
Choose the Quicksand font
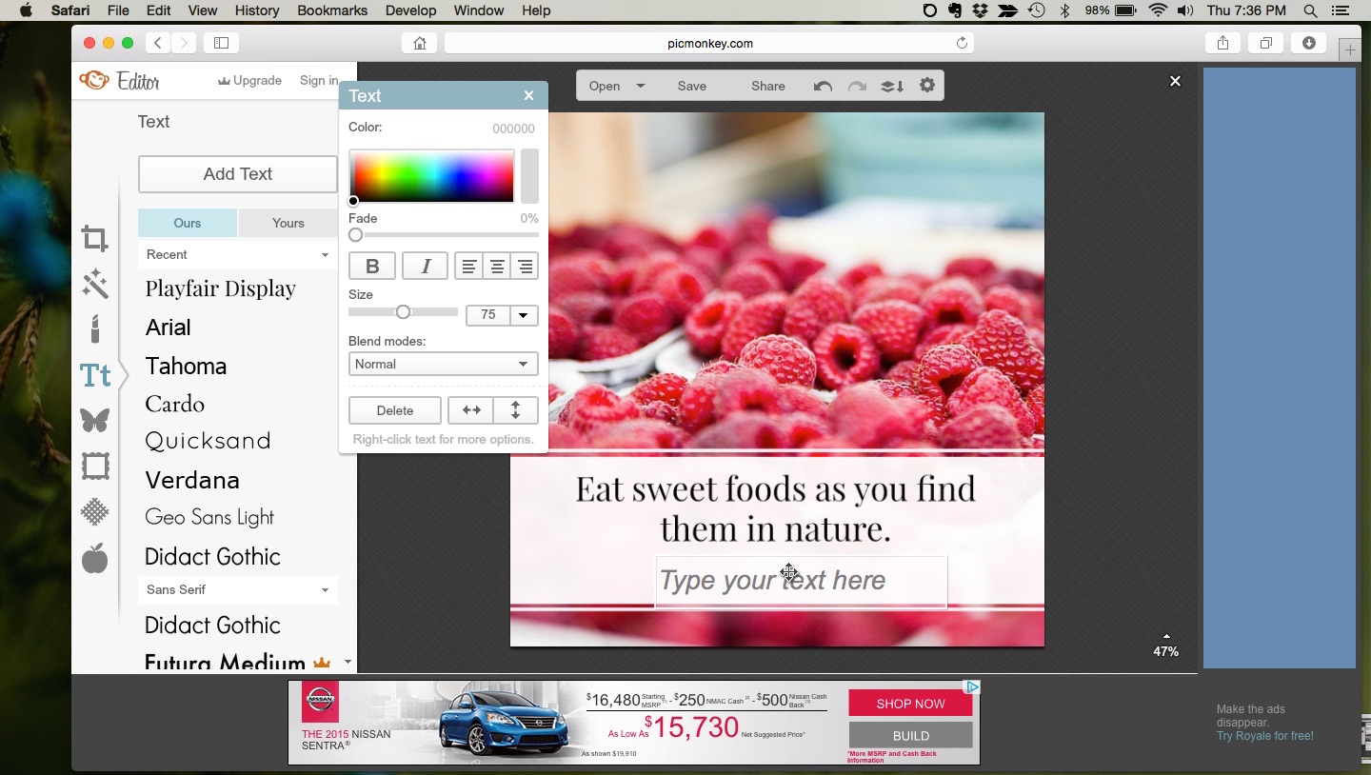[x=209, y=441]
